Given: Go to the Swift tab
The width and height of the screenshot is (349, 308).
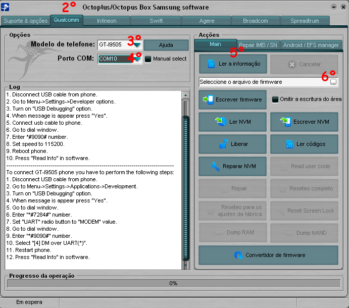Looking at the screenshot, I should pos(156,21).
